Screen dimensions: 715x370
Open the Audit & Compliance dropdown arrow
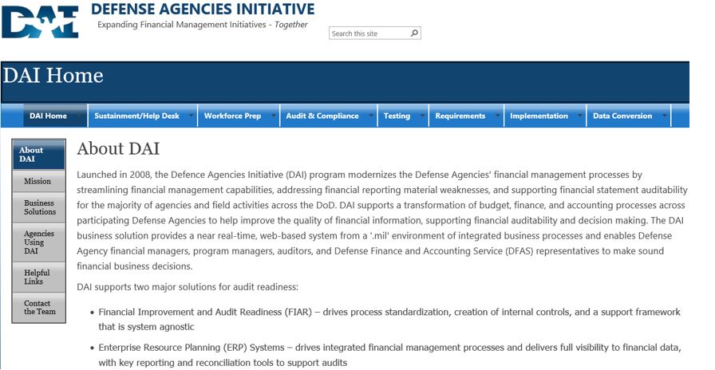click(x=371, y=116)
